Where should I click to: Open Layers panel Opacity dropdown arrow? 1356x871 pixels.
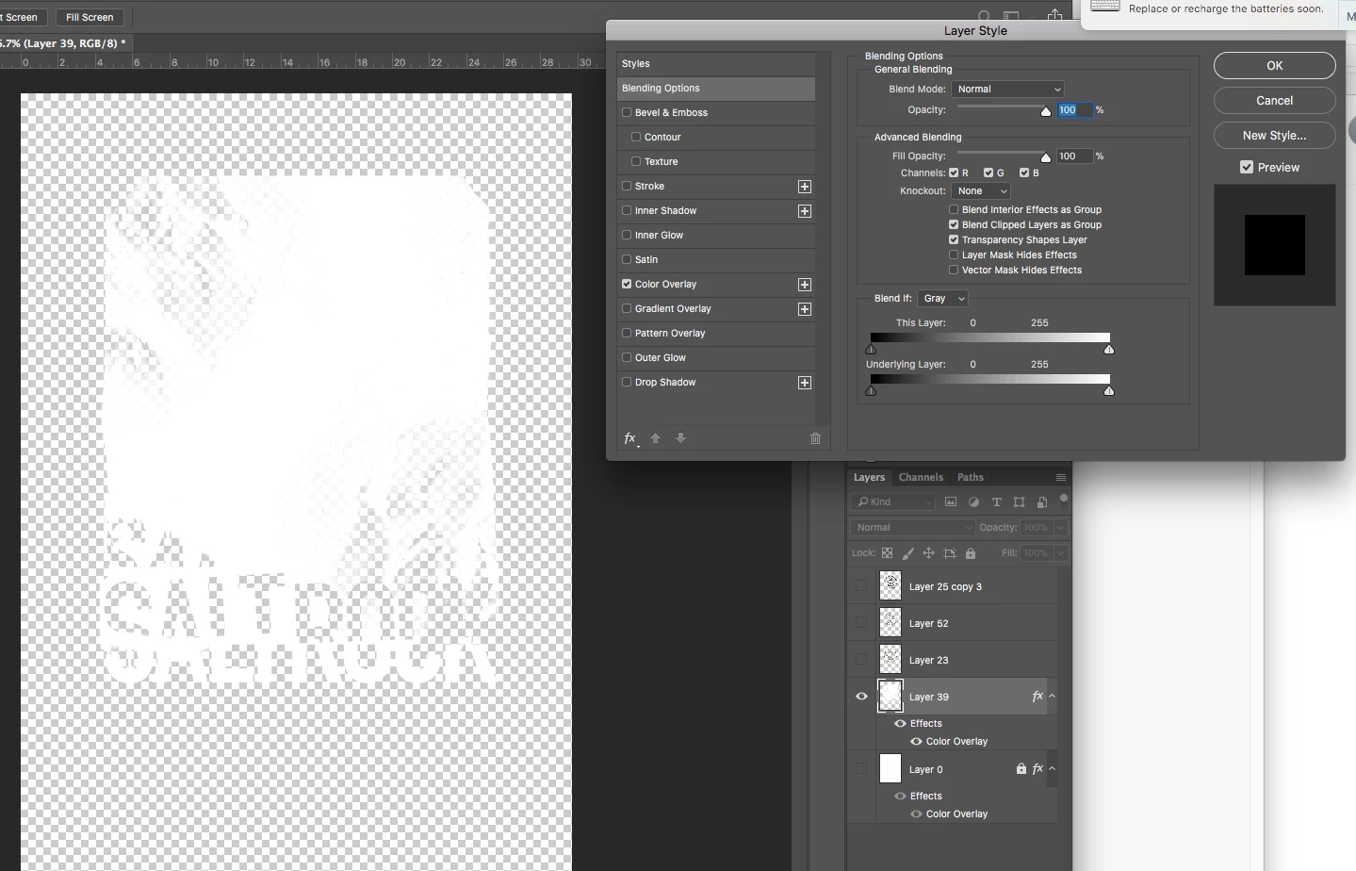[1061, 528]
